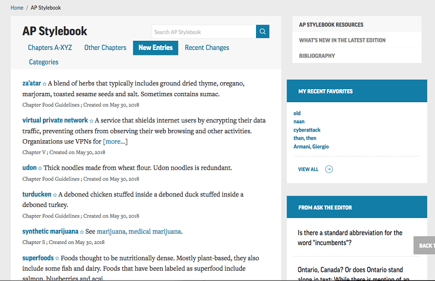The width and height of the screenshot is (435, 281).
Task: Click the AP Stylebook page title
Action: click(55, 31)
